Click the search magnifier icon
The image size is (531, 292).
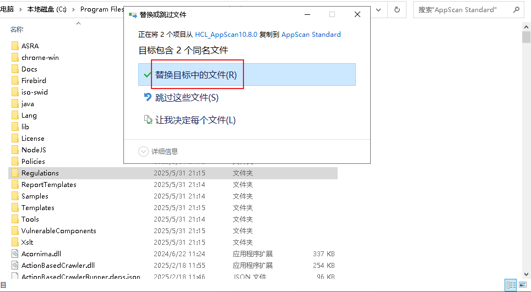(x=516, y=10)
